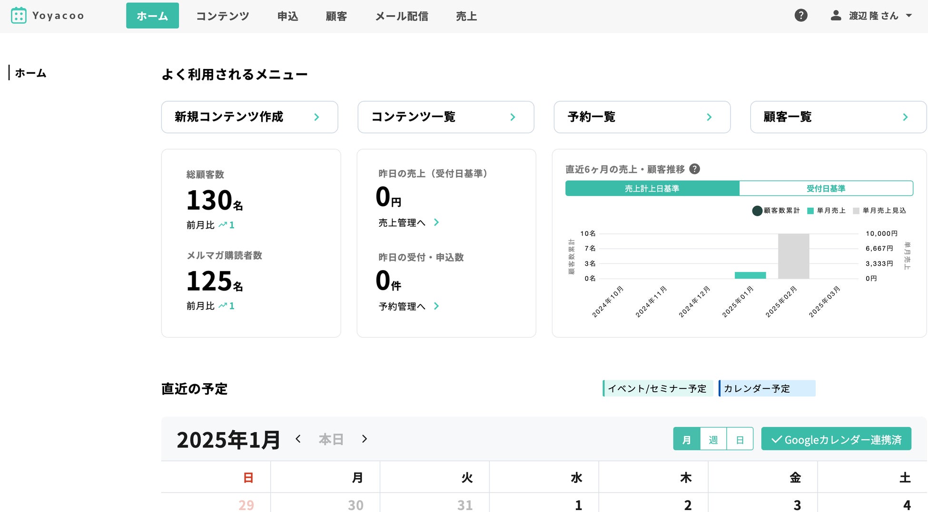The width and height of the screenshot is (928, 512).
Task: Click the 単月売上 legend color swatch
Action: [810, 211]
